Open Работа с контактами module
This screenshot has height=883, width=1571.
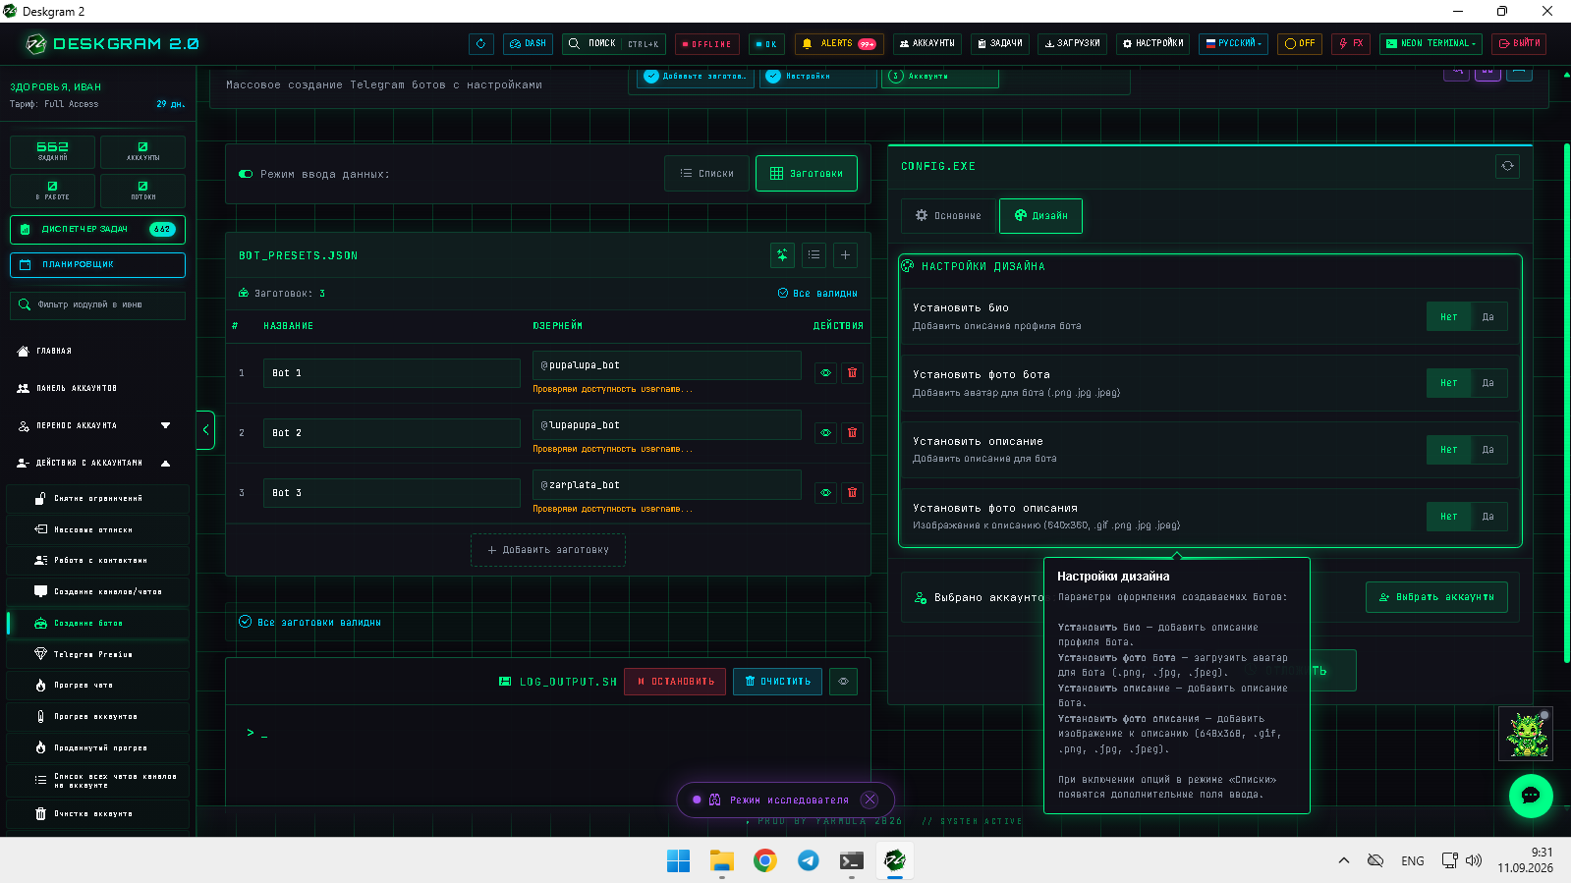tap(97, 561)
